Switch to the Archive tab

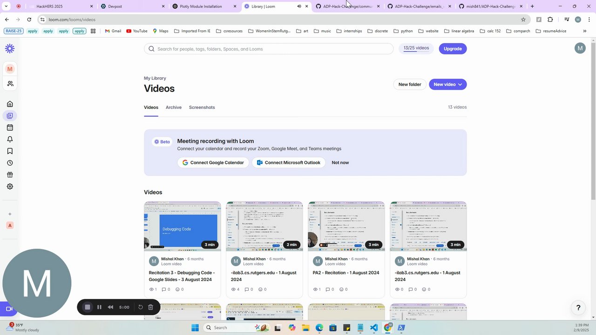(x=174, y=107)
